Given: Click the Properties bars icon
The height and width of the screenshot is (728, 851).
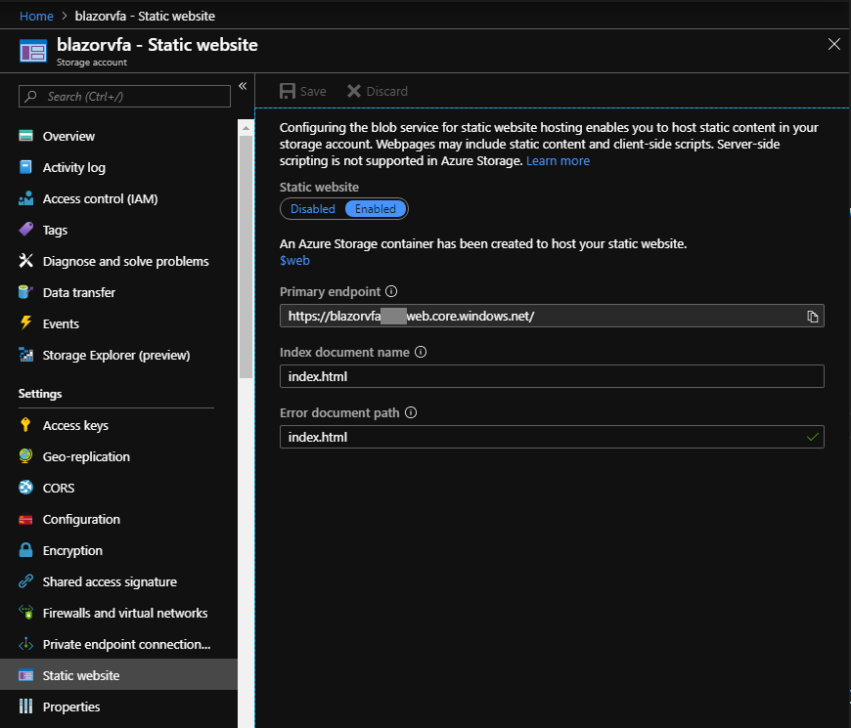Looking at the screenshot, I should [25, 707].
